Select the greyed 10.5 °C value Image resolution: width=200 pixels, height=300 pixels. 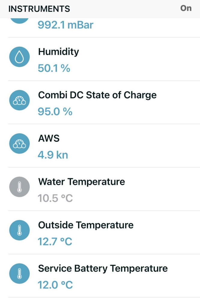(x=55, y=198)
